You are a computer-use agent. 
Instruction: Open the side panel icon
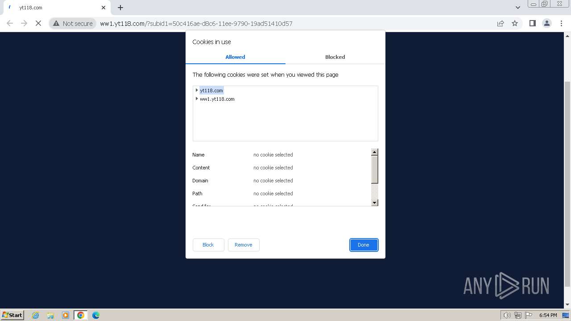(x=532, y=23)
